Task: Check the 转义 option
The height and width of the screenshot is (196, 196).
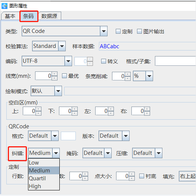Action: [x=103, y=61]
